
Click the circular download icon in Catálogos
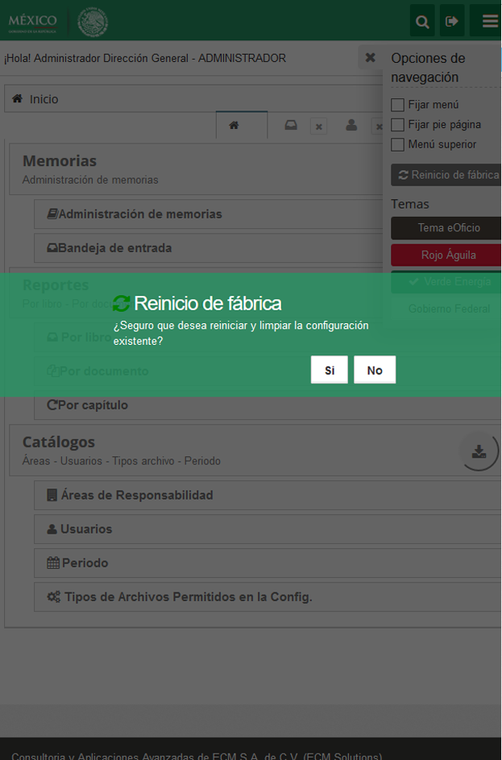(479, 451)
